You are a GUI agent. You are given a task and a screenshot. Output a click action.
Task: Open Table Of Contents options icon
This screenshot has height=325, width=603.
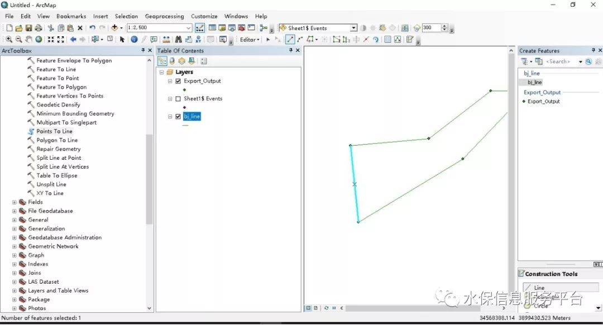(x=204, y=61)
